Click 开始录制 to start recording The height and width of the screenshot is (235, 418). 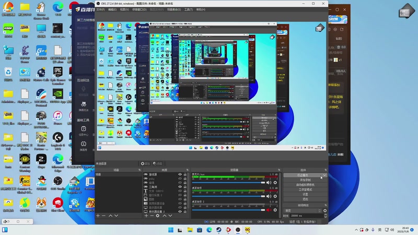click(x=305, y=180)
